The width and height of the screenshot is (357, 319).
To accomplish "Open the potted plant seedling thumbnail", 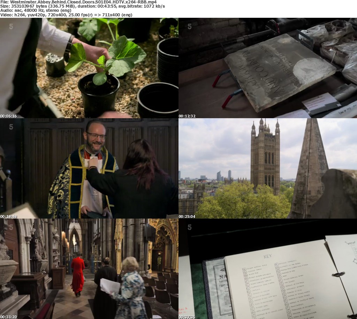I will point(89,68).
